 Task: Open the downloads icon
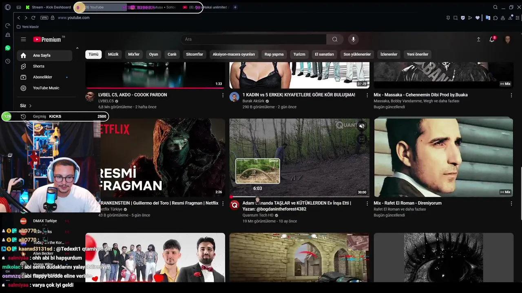tap(510, 18)
